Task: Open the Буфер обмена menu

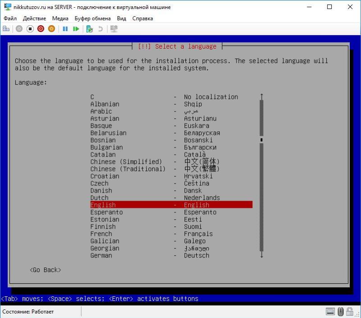Action: 93,18
